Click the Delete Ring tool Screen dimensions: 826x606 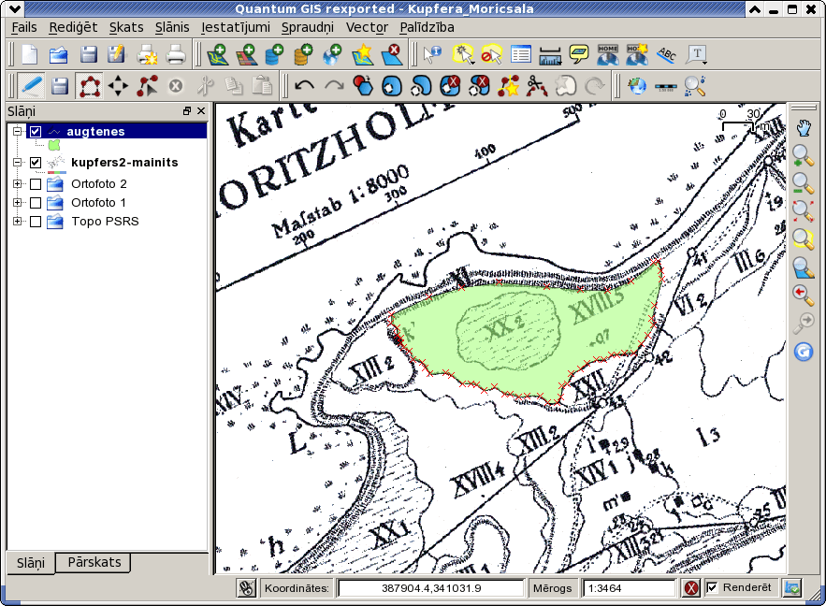pos(450,86)
